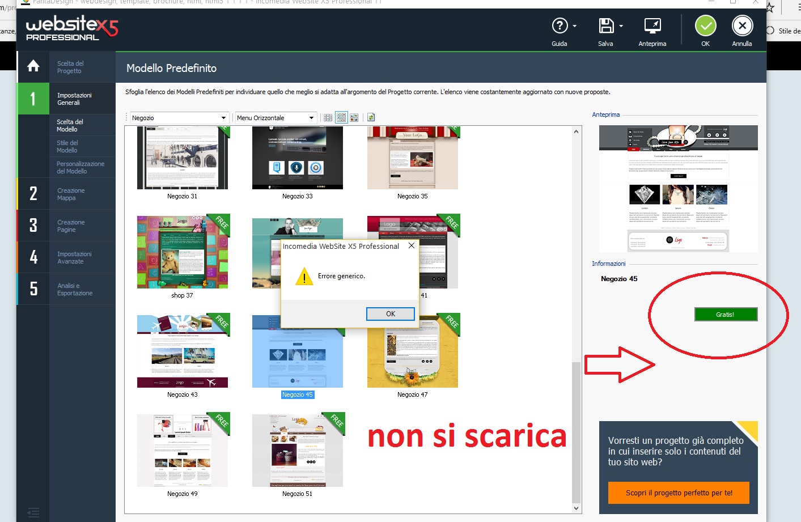The height and width of the screenshot is (522, 801).
Task: Select the Negozio 51 template thumbnail
Action: [298, 451]
